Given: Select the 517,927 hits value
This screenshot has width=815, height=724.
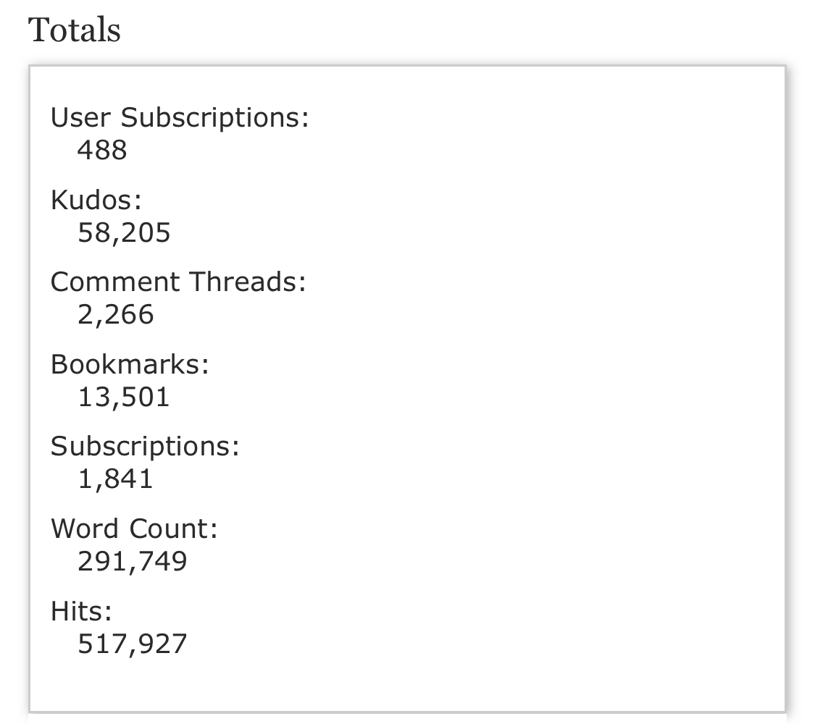Looking at the screenshot, I should (133, 644).
